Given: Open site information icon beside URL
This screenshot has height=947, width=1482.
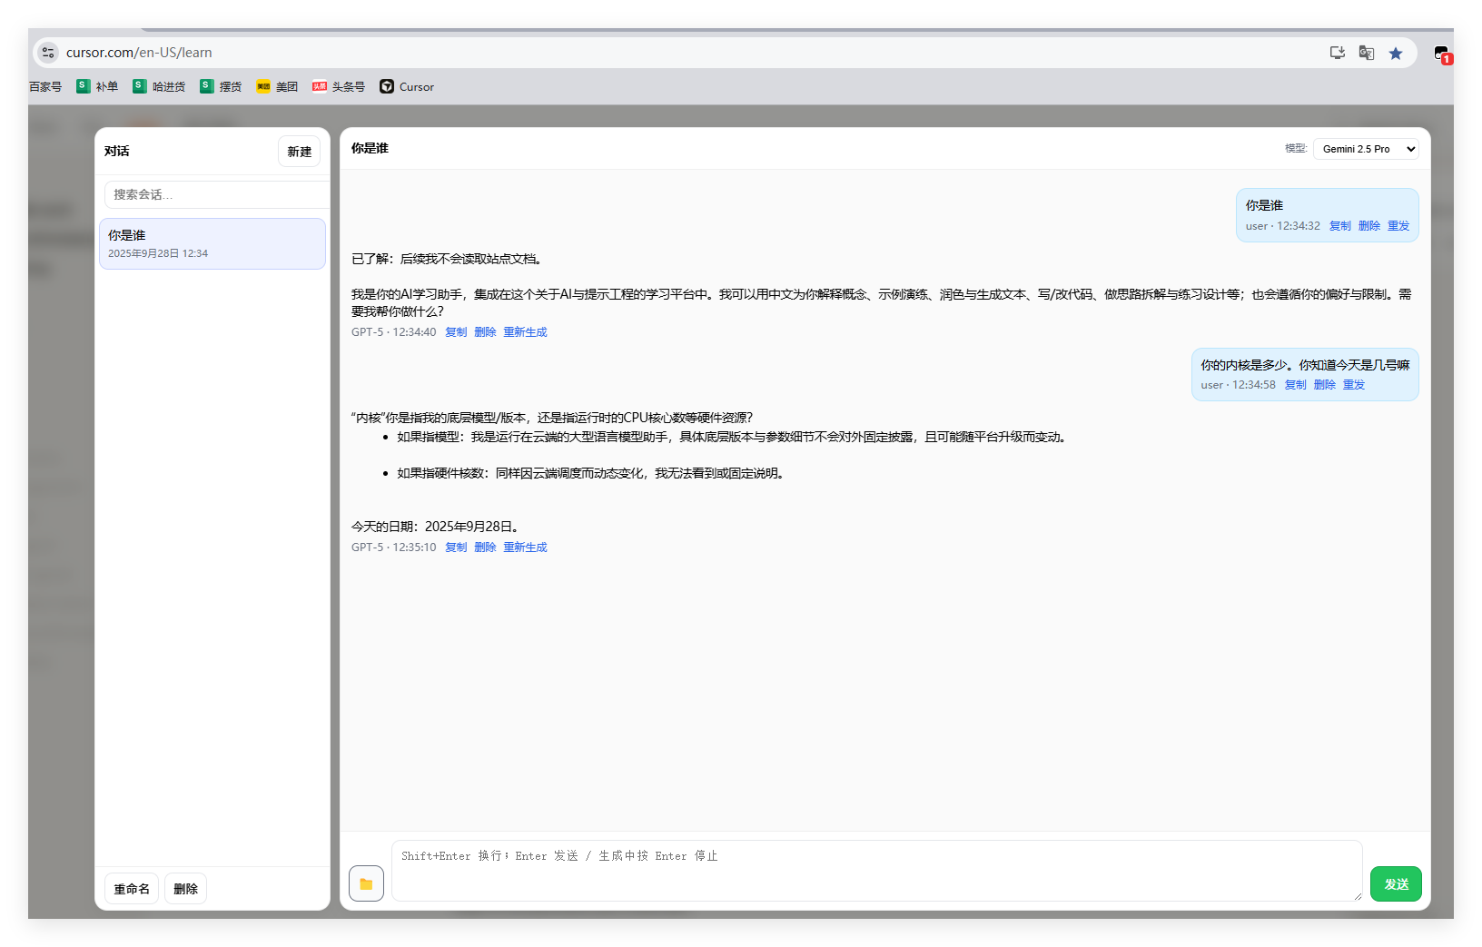Looking at the screenshot, I should coord(49,54).
